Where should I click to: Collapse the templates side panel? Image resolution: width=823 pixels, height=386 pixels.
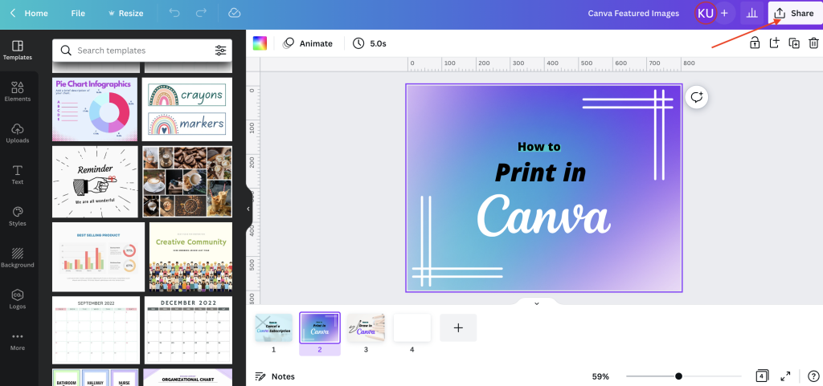click(248, 209)
